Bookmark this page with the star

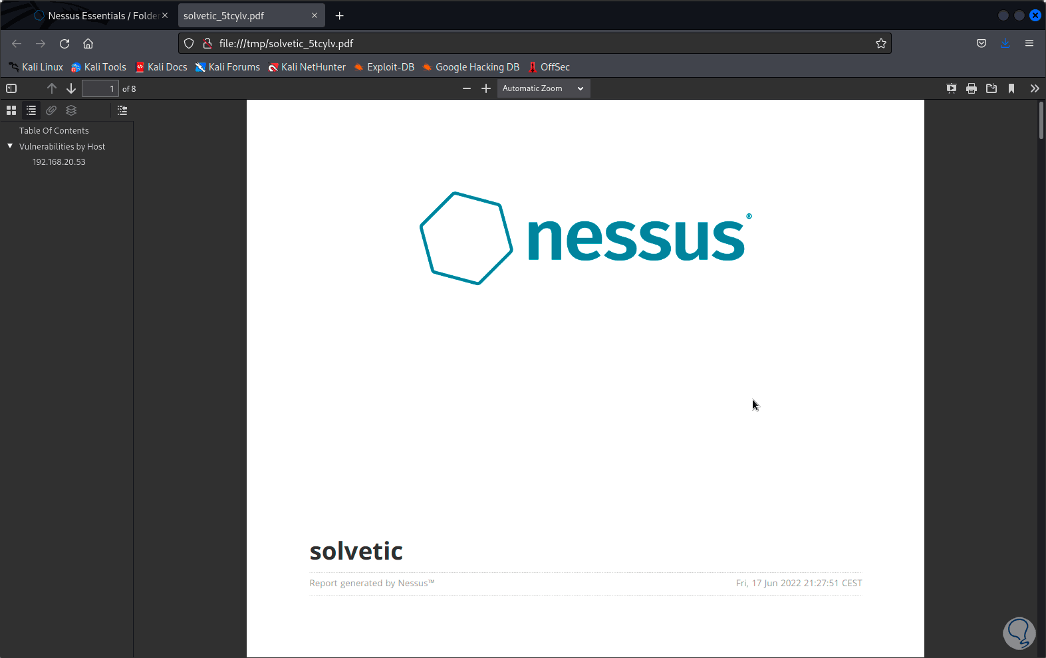[881, 44]
